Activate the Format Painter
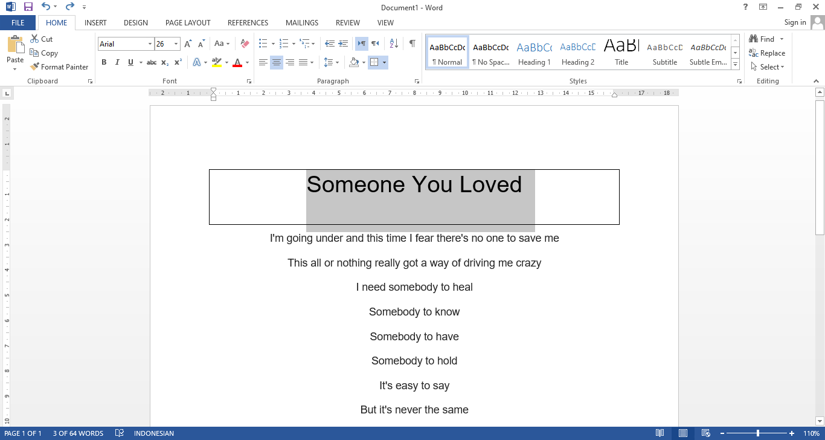The width and height of the screenshot is (825, 440). coord(59,67)
